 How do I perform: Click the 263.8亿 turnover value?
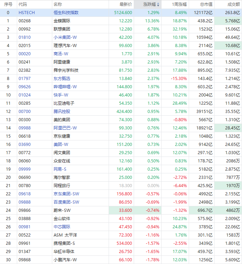(233, 13)
